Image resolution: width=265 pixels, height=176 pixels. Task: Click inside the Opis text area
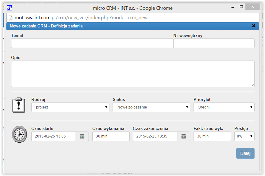(133, 74)
